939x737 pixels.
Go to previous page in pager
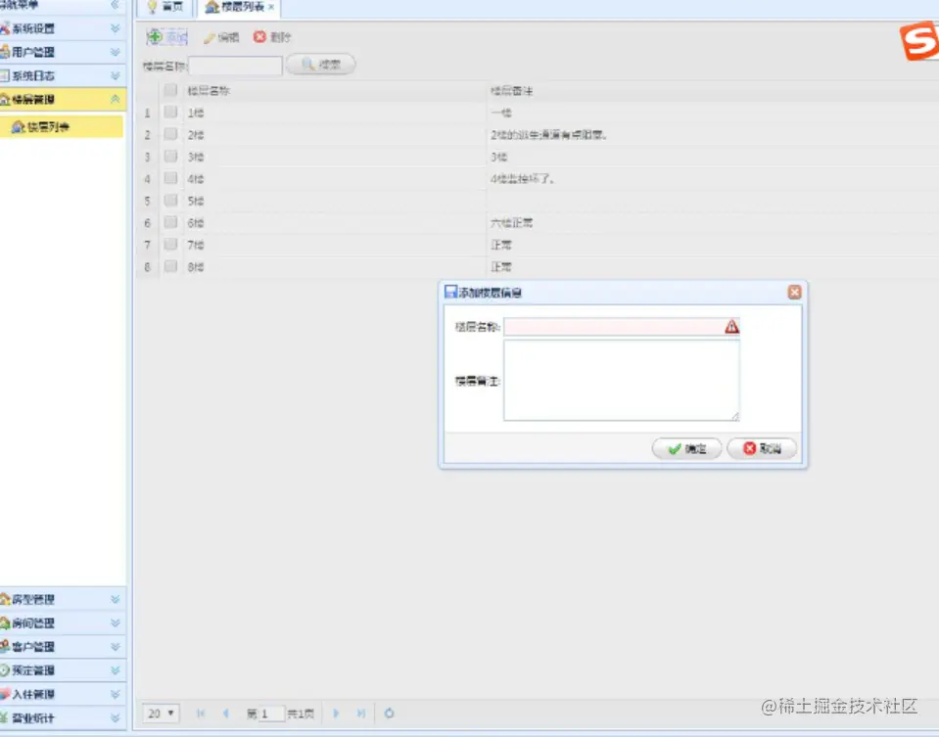pos(226,714)
